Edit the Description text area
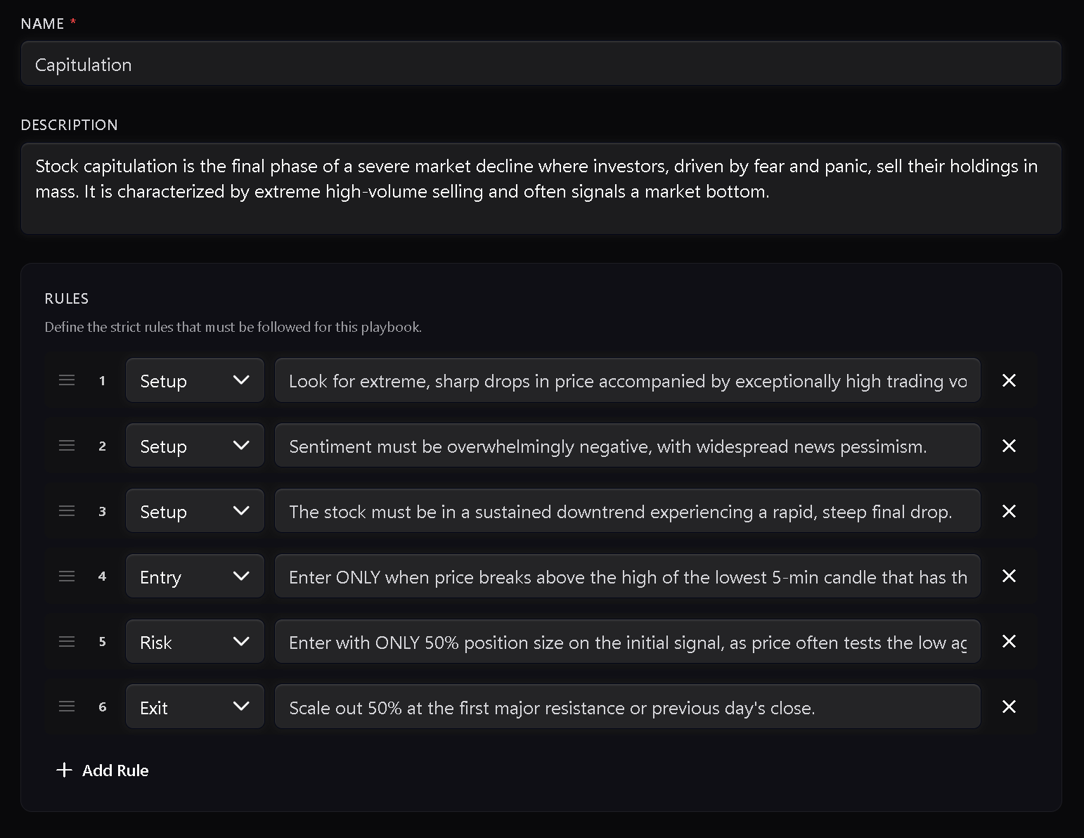Viewport: 1084px width, 838px height. click(x=541, y=188)
